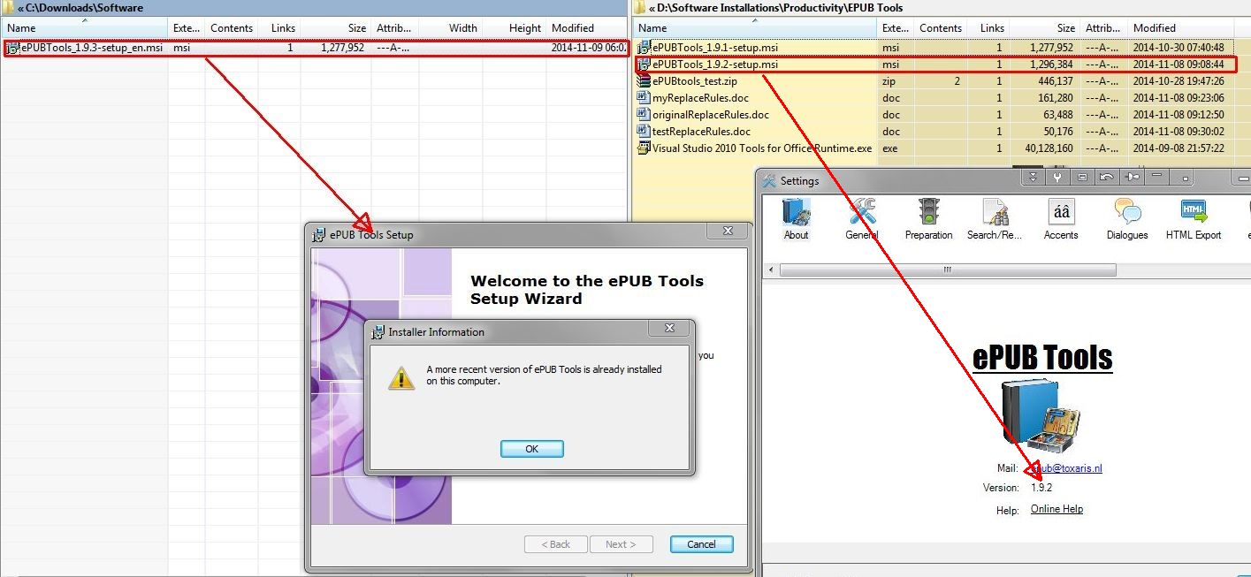Screen dimensions: 1251x577
Task: Click icon of ePUBTools_1.9.2-setup.msi file
Action: coord(644,65)
